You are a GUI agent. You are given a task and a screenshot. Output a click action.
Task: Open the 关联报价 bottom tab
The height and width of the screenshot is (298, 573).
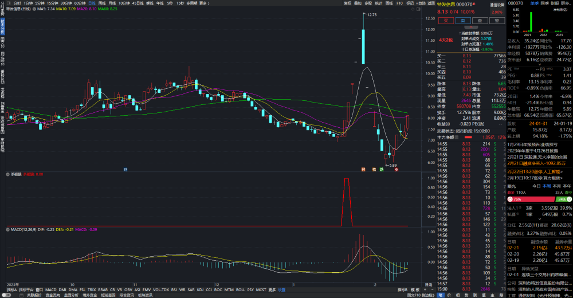click(x=34, y=295)
